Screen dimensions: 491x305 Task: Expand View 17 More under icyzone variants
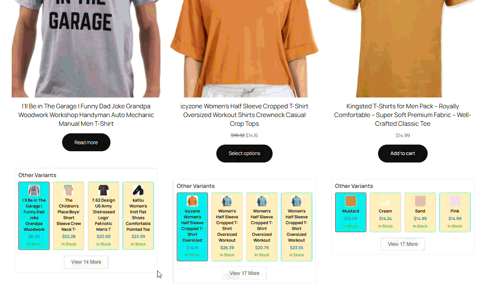pos(244,273)
